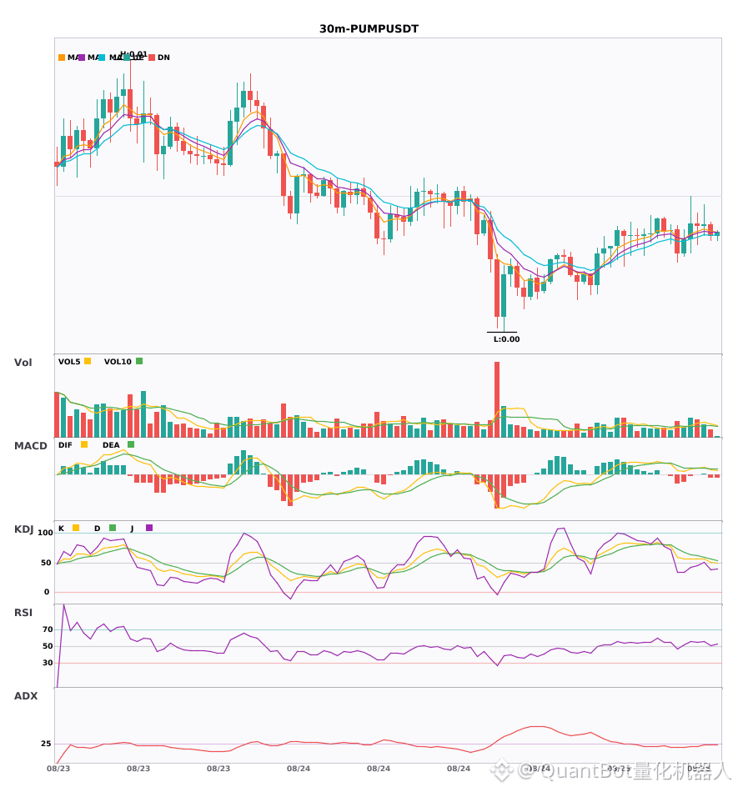
Task: Click the yellow K legend swatch
Action: (76, 528)
